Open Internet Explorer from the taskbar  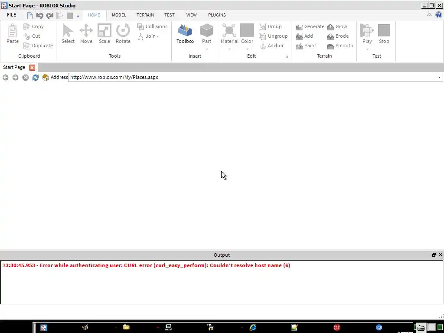point(253,327)
